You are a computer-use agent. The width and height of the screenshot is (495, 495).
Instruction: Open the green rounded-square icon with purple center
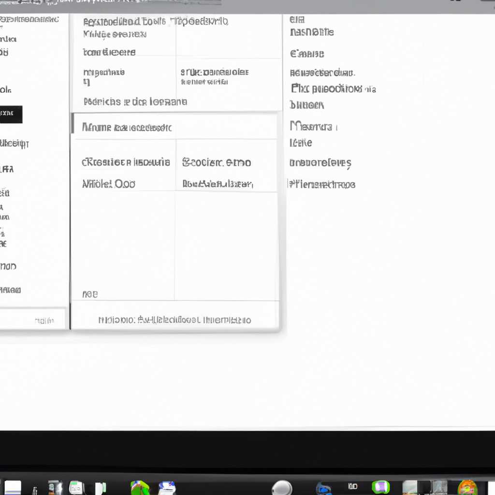point(381,487)
